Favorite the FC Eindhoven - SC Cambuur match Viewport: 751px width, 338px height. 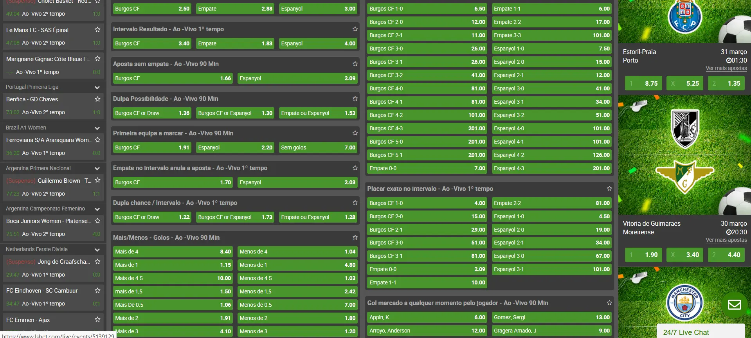[x=97, y=290]
